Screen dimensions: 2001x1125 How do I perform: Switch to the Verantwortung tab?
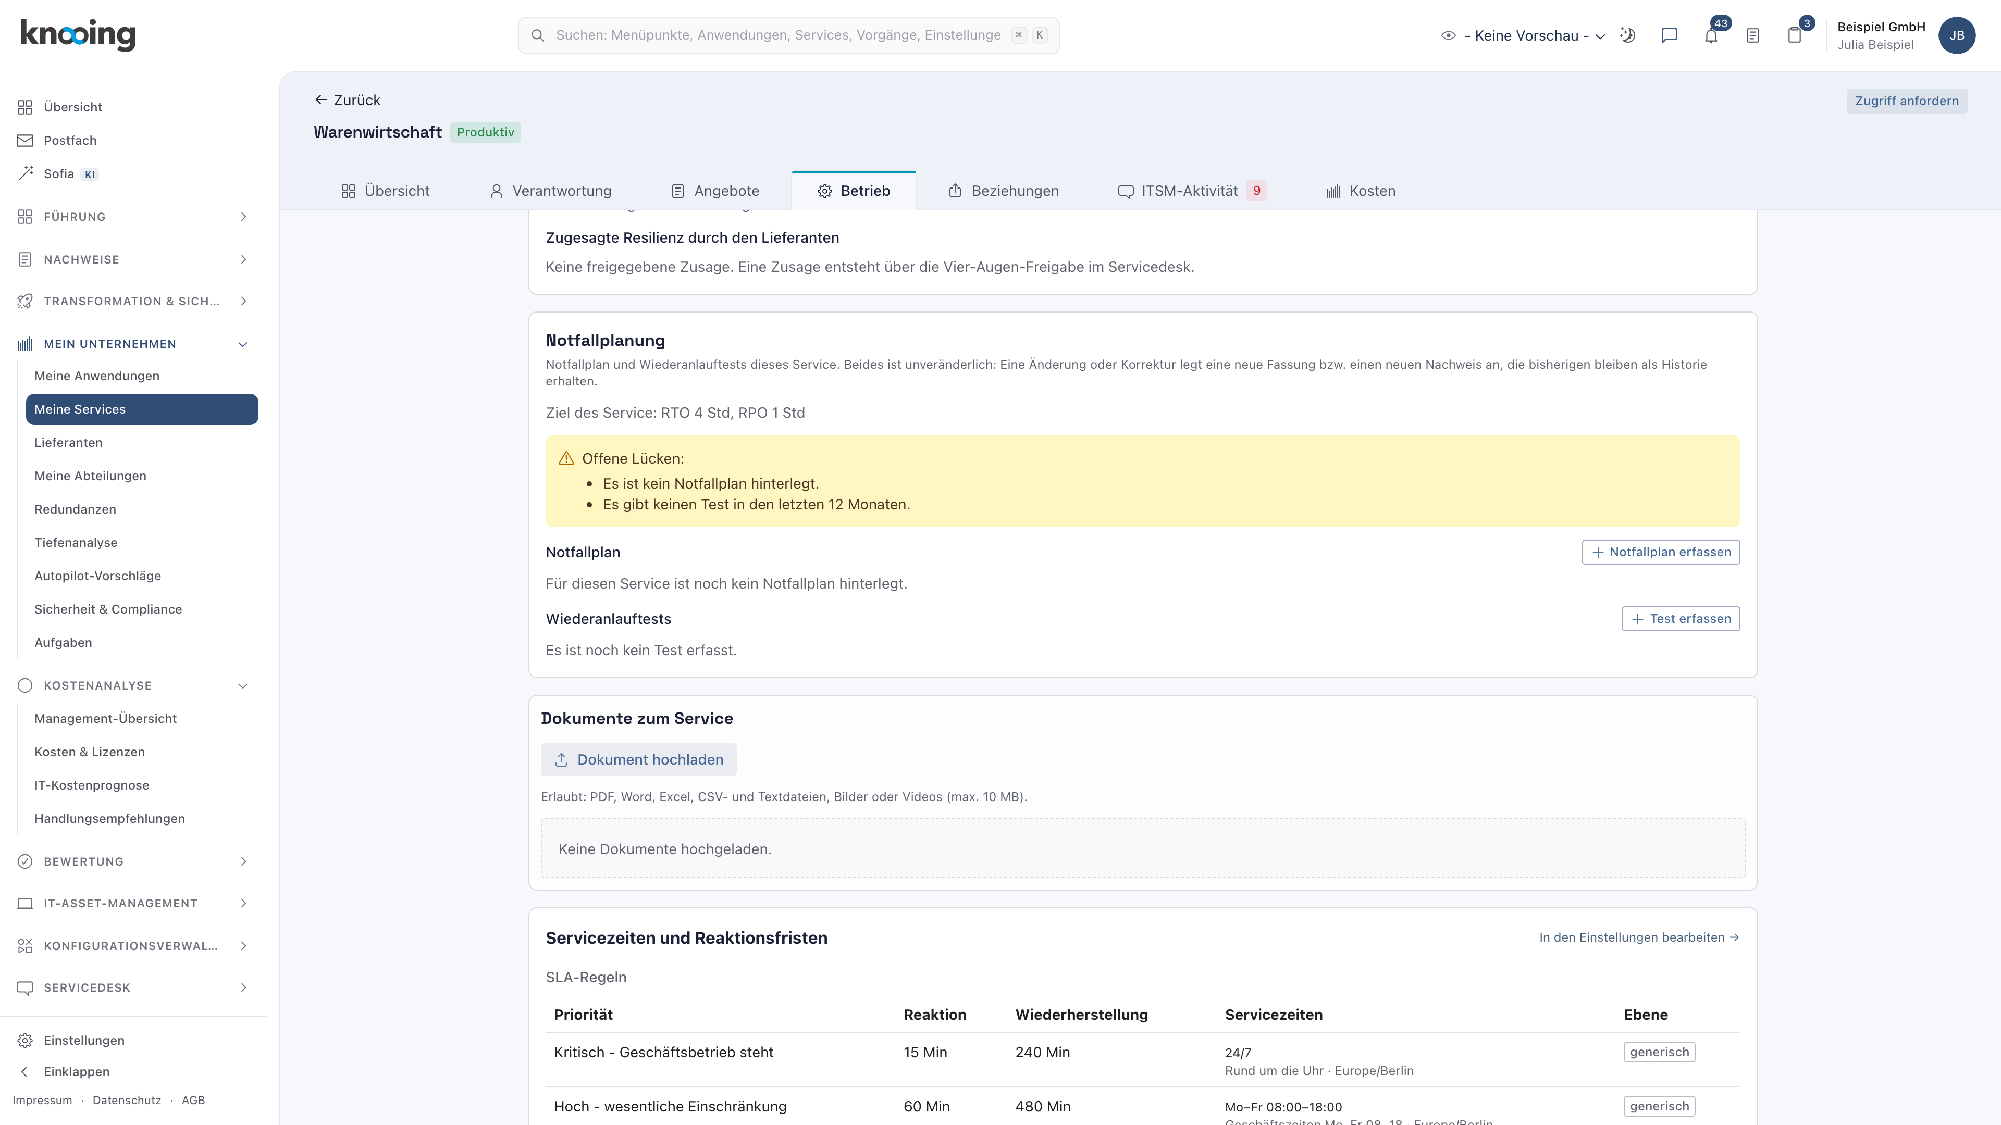point(550,191)
